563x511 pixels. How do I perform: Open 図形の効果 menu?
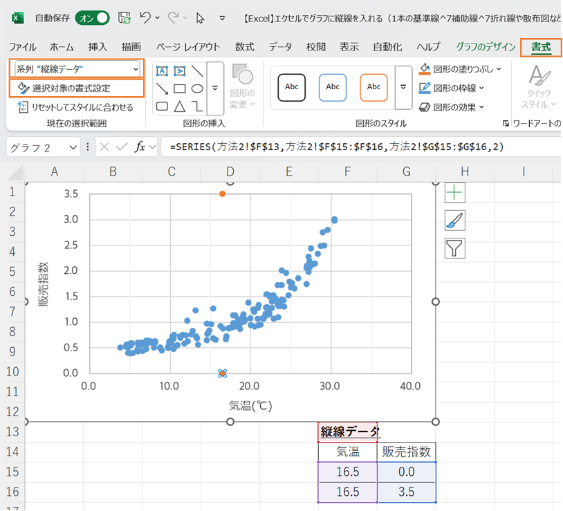coord(452,107)
